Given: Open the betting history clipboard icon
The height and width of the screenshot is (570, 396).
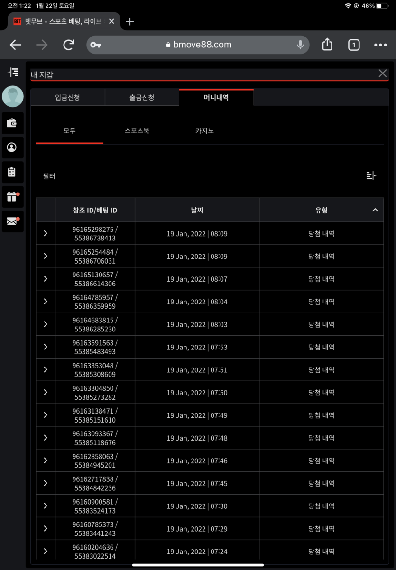Looking at the screenshot, I should pyautogui.click(x=12, y=172).
